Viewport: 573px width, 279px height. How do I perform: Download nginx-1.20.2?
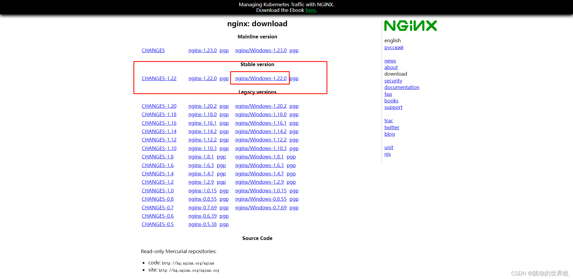(x=202, y=106)
